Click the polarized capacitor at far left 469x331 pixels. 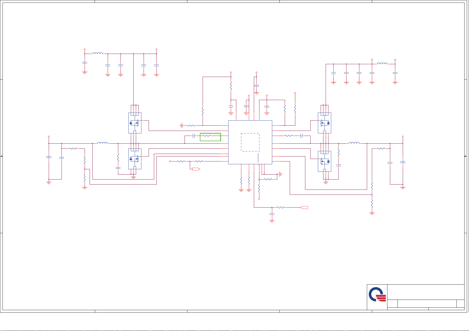click(x=49, y=158)
